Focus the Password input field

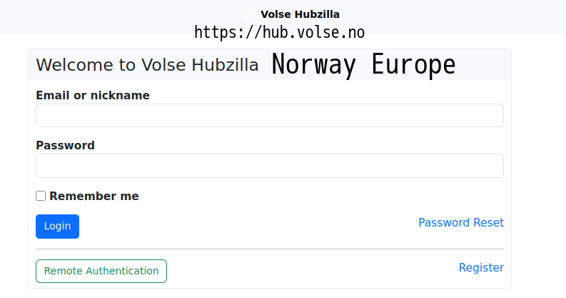270,166
